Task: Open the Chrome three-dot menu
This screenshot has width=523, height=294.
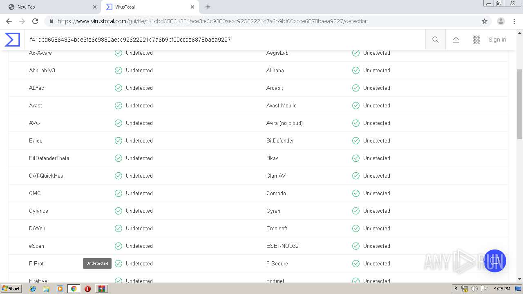Action: [x=515, y=21]
